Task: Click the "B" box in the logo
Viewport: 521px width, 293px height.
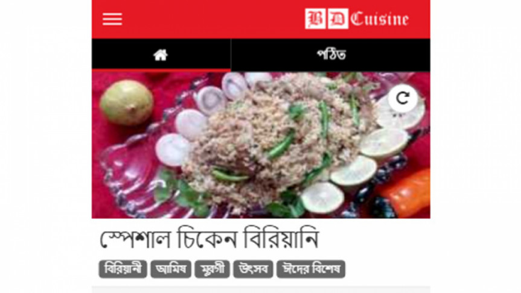Action: tap(315, 19)
